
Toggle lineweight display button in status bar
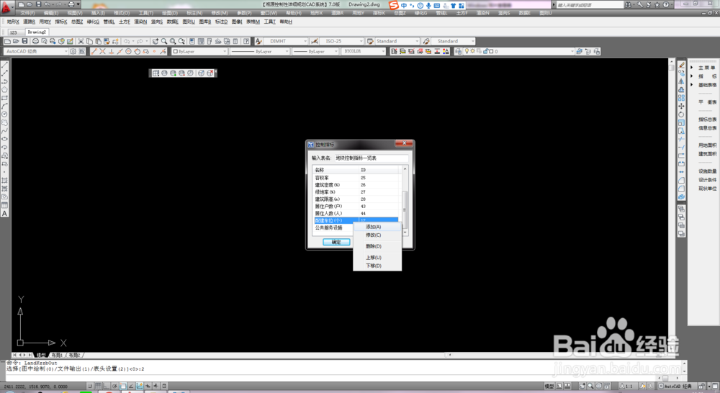156,386
